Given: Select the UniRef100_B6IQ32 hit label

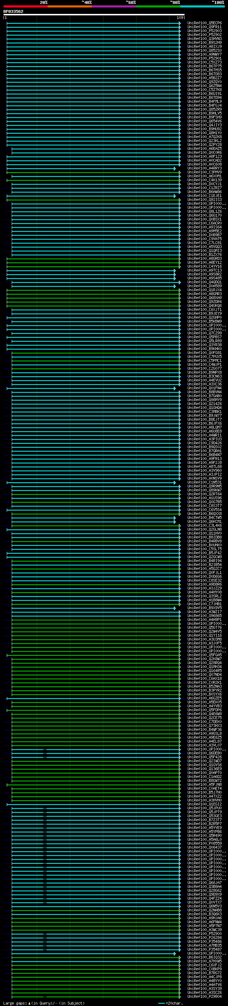Looking at the screenshot, I should 204,957.
